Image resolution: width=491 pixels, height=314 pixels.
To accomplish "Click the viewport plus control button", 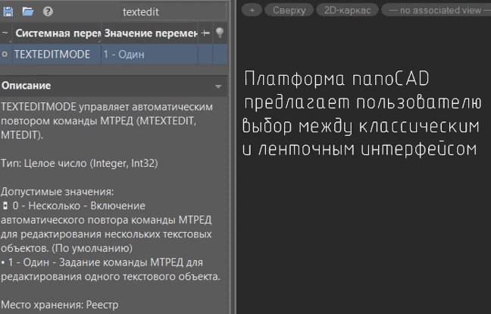I will 252,10.
